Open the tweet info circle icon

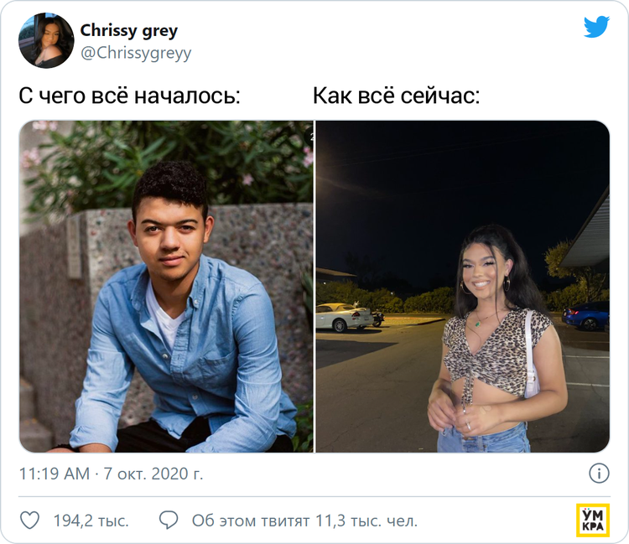pyautogui.click(x=599, y=474)
